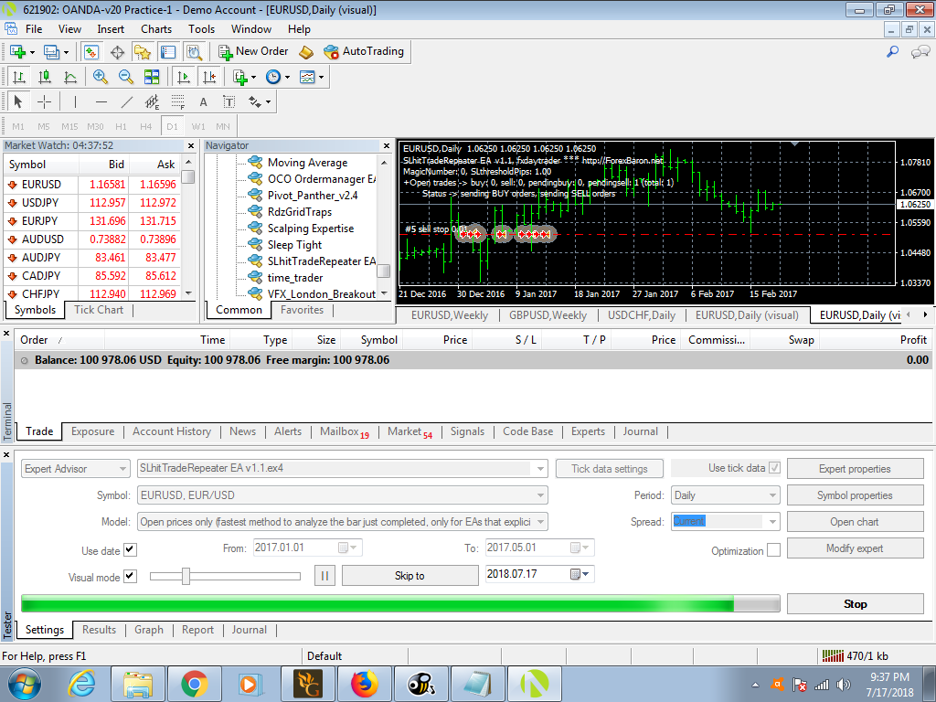Pause the visual backtest
Viewport: 936px width, 702px height.
(x=324, y=576)
